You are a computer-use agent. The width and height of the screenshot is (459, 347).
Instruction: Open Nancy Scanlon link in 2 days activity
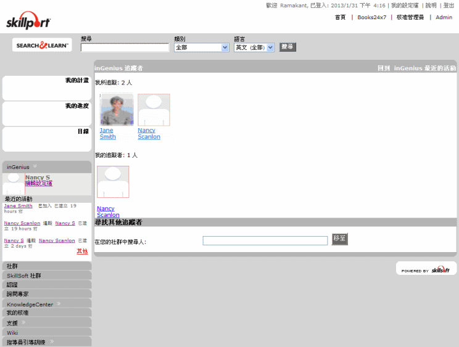point(57,240)
